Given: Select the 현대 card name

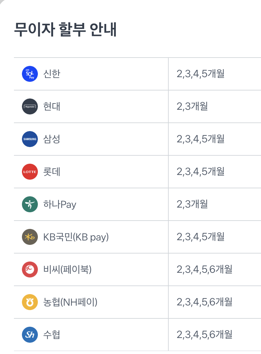Looking at the screenshot, I should 51,106.
